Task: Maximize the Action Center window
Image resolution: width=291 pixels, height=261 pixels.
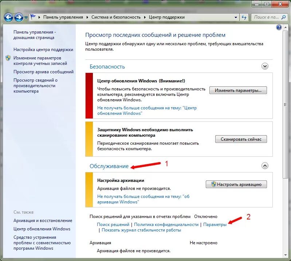Action: pyautogui.click(x=267, y=4)
